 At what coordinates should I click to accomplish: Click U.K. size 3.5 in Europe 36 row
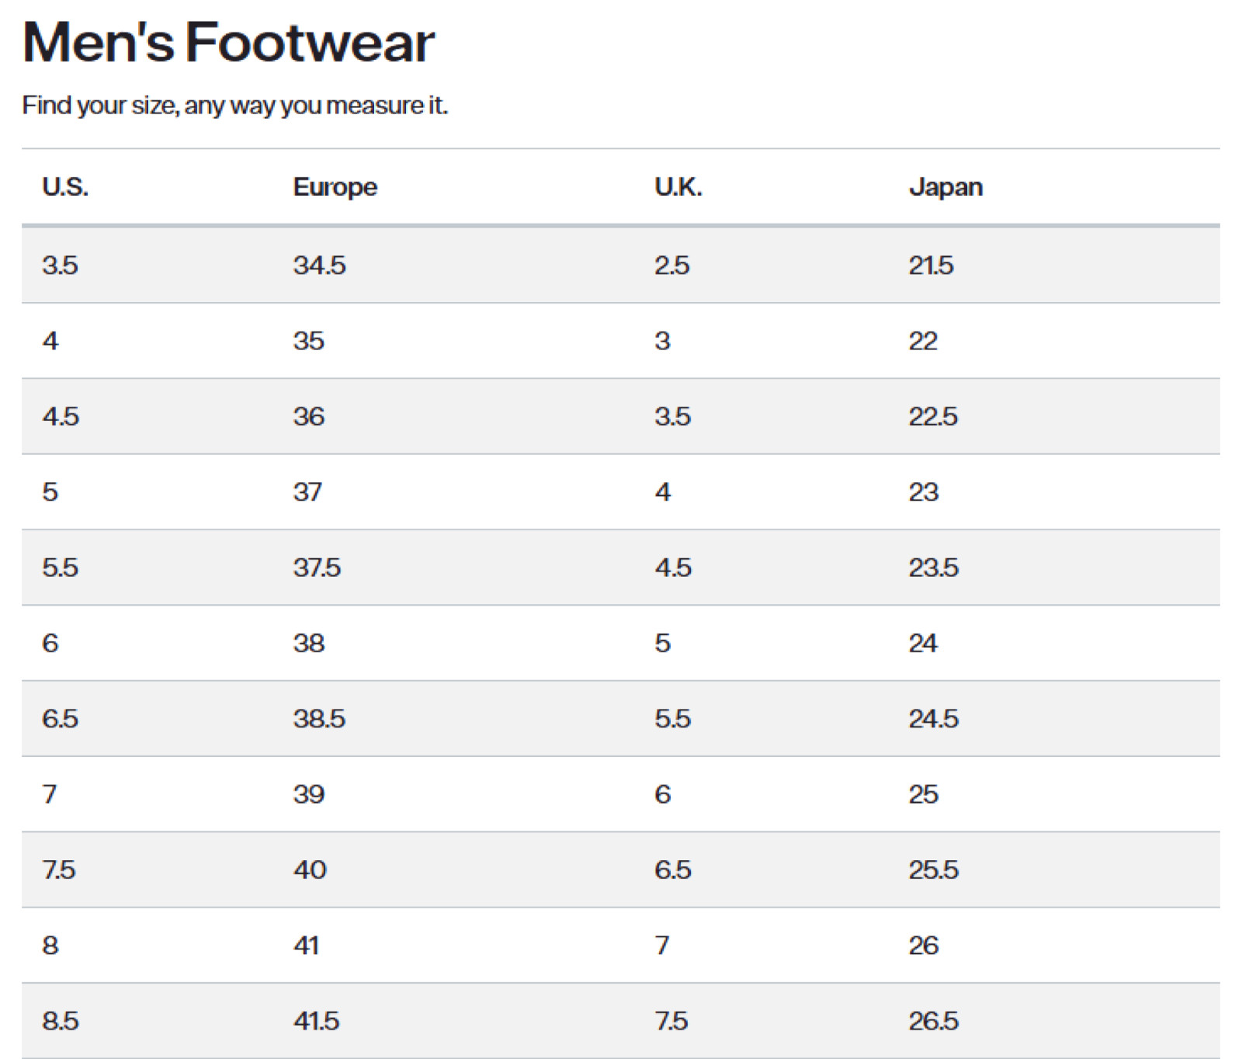672,416
